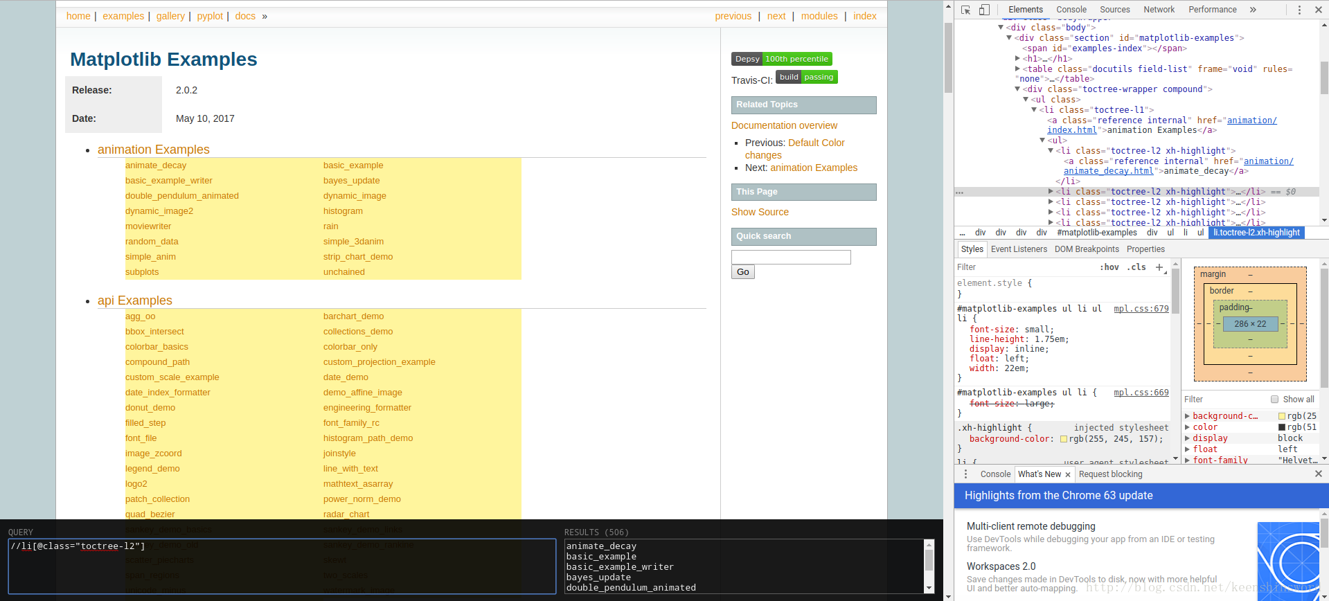The width and height of the screenshot is (1329, 601).
Task: Expand the float computed property
Action: [x=1187, y=449]
